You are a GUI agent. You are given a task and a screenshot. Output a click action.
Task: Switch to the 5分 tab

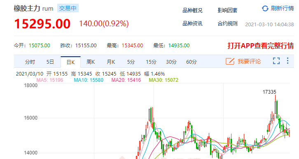(131, 62)
